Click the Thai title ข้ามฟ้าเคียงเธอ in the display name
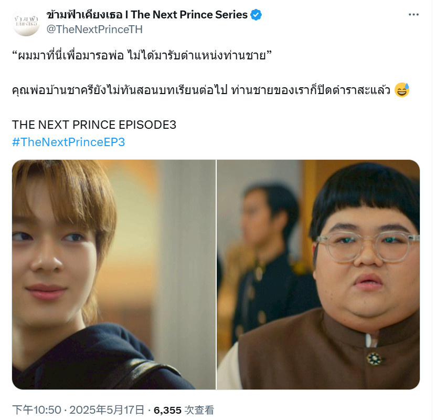Image resolution: width=435 pixels, height=420 pixels. point(85,15)
